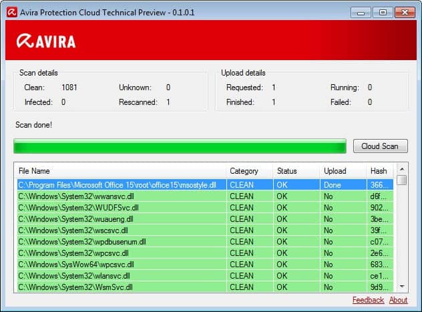
Task: Click the Requested label in Upload details
Action: (244, 88)
